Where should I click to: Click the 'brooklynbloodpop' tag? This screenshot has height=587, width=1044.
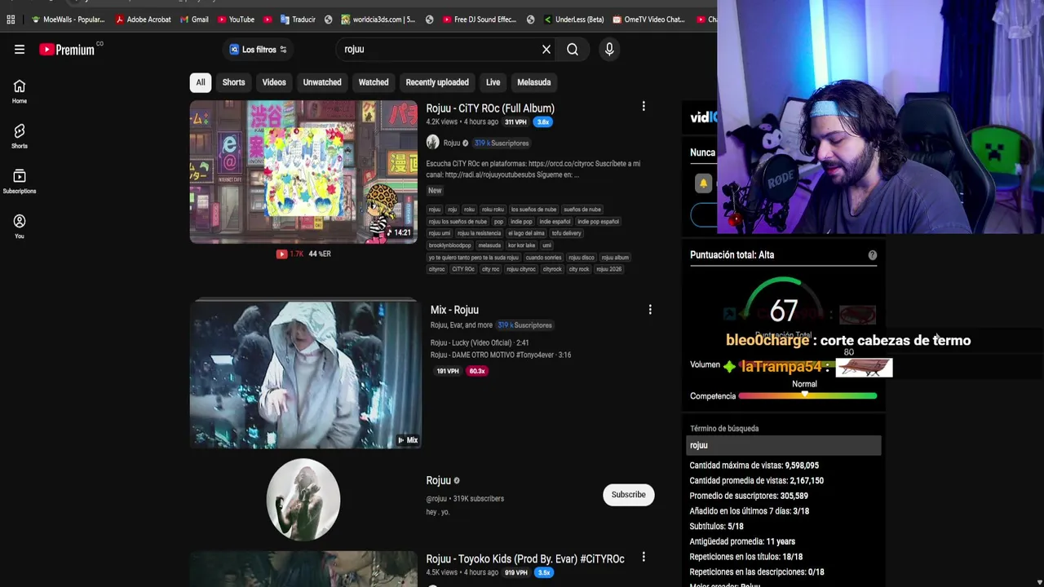(x=450, y=245)
